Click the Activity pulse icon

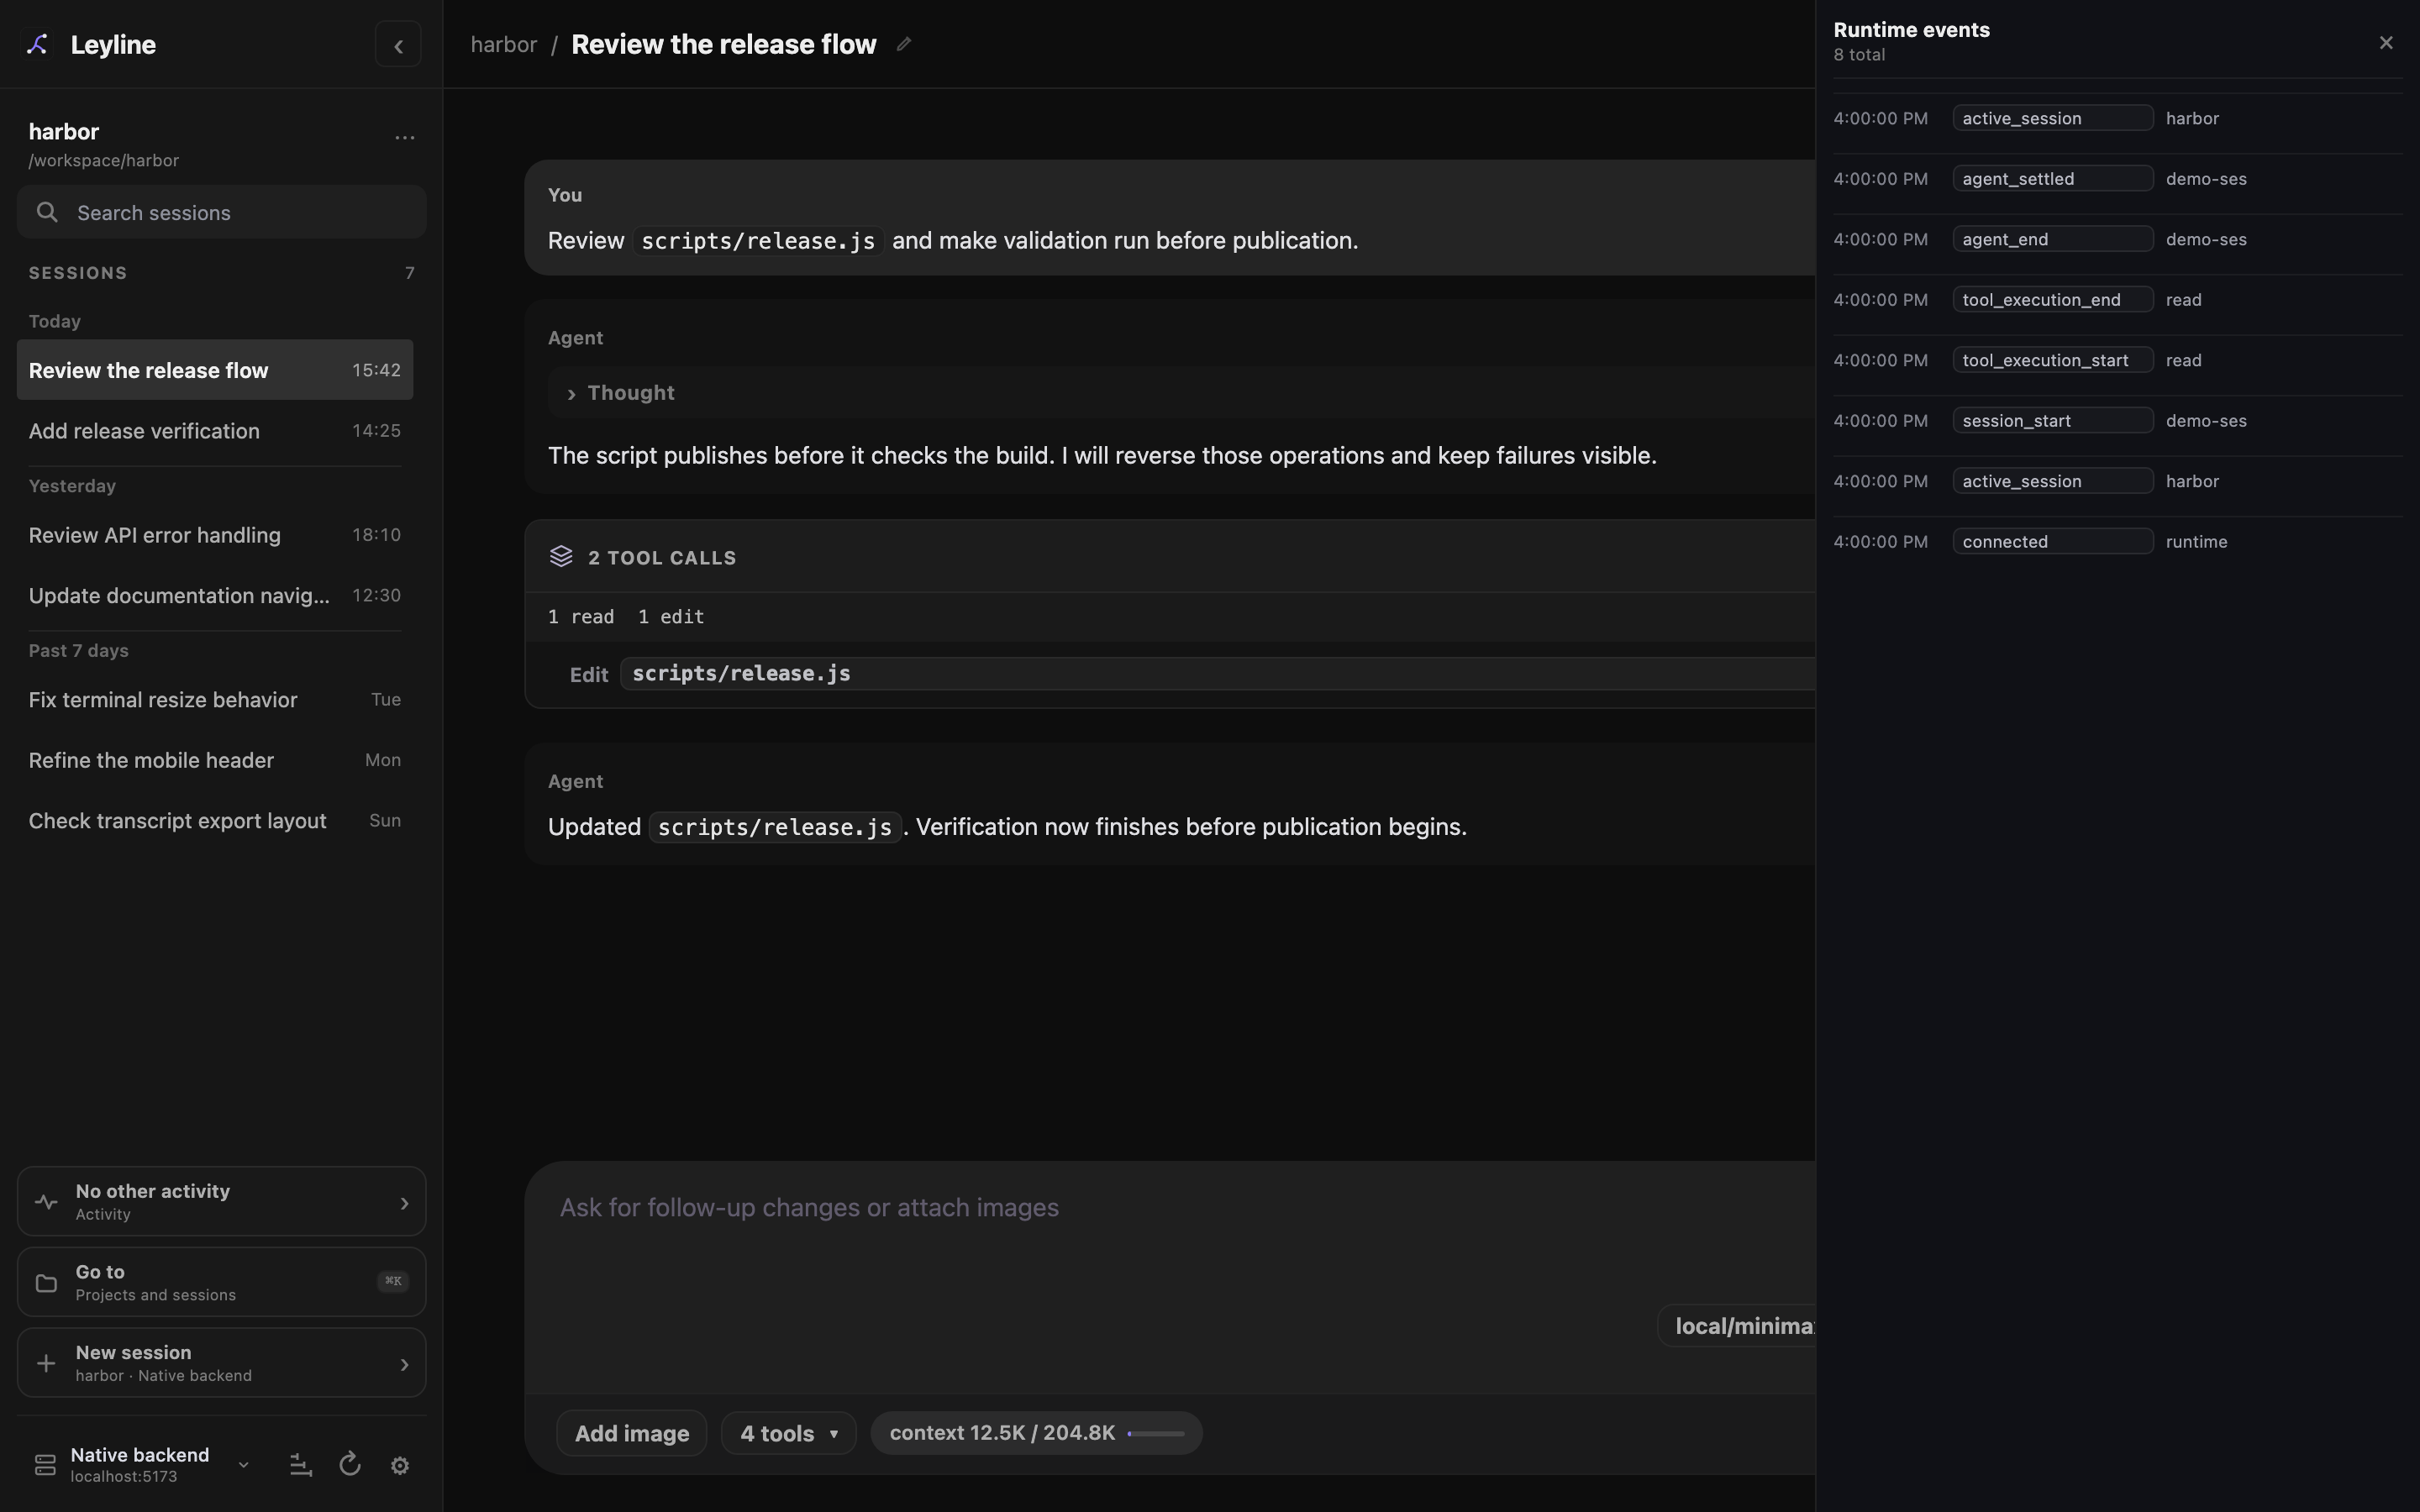click(x=46, y=1202)
